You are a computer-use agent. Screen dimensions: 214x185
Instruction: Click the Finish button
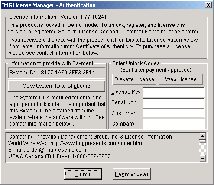click(x=83, y=174)
